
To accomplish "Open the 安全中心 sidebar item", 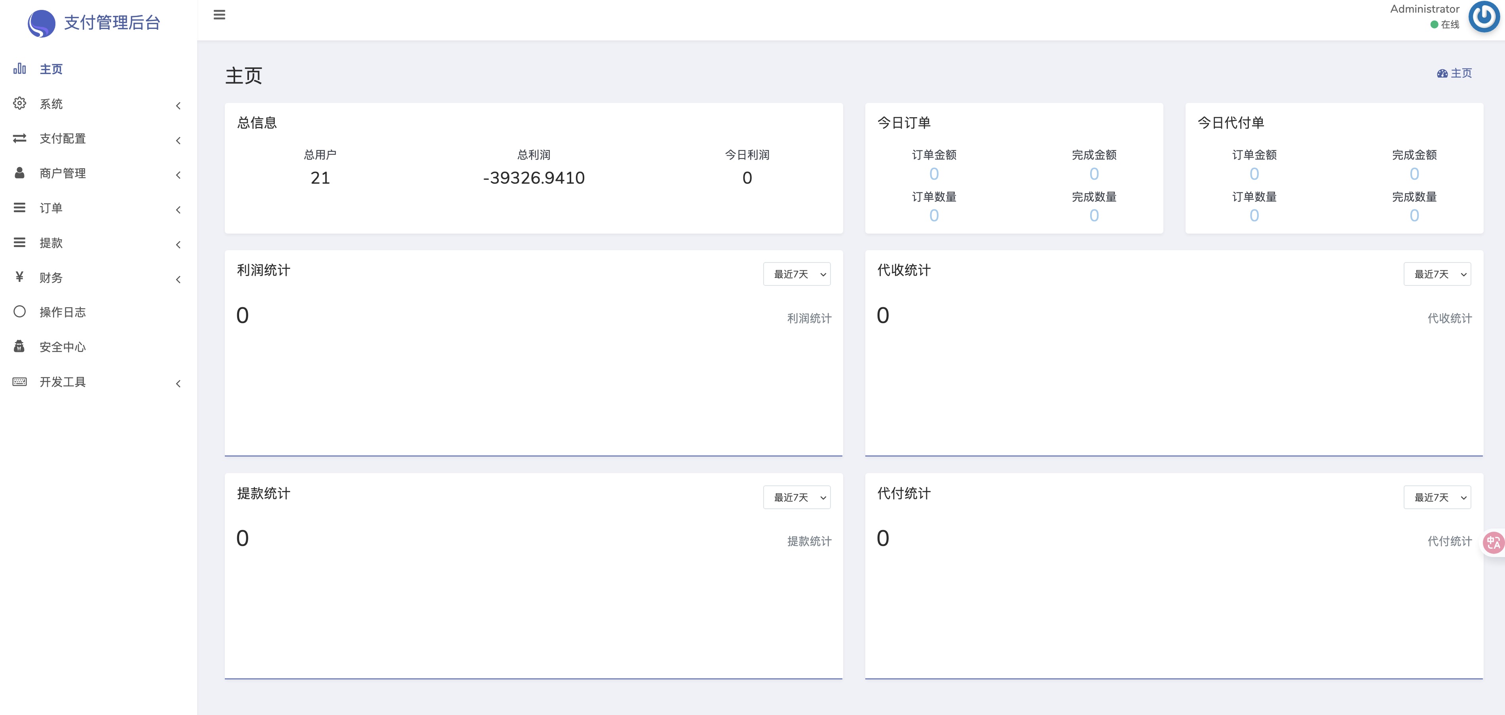I will 98,347.
